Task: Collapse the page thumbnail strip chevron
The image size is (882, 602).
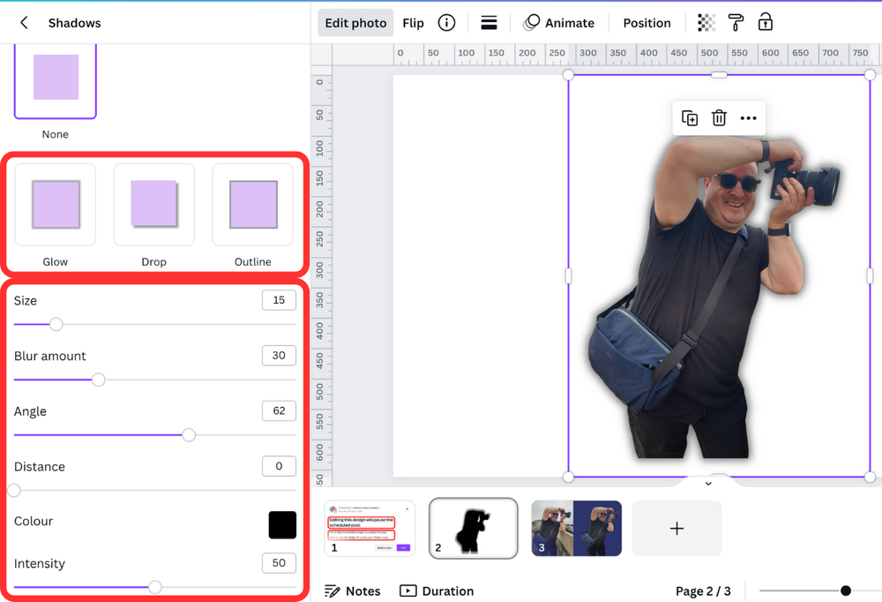Action: coord(708,484)
